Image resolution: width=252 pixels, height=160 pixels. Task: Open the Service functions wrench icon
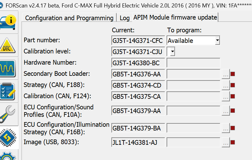[x=7, y=114]
